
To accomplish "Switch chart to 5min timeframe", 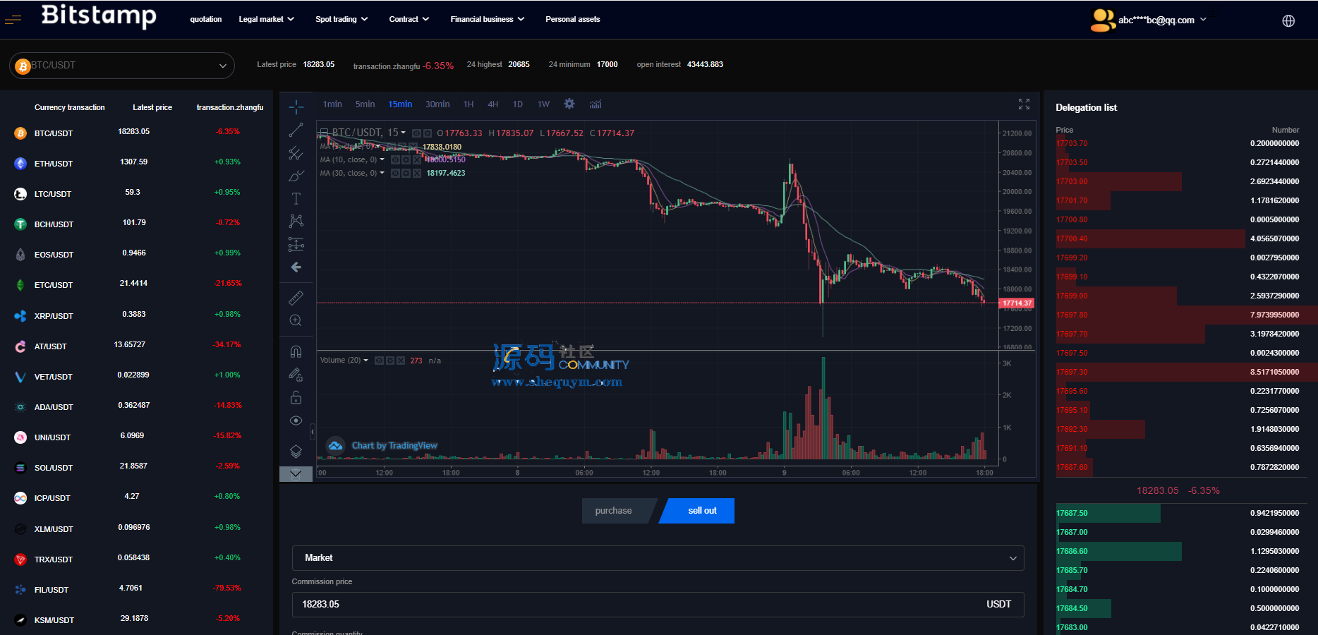I will tap(365, 104).
